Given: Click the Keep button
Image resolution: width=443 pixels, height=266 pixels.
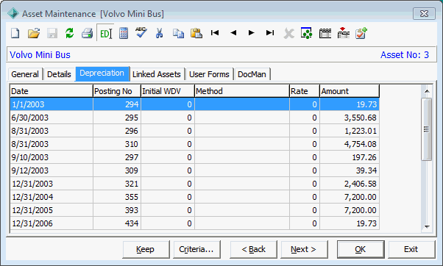Looking at the screenshot, I should pyautogui.click(x=146, y=249).
